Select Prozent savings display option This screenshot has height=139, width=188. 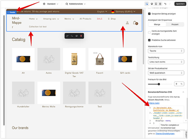click(x=175, y=24)
